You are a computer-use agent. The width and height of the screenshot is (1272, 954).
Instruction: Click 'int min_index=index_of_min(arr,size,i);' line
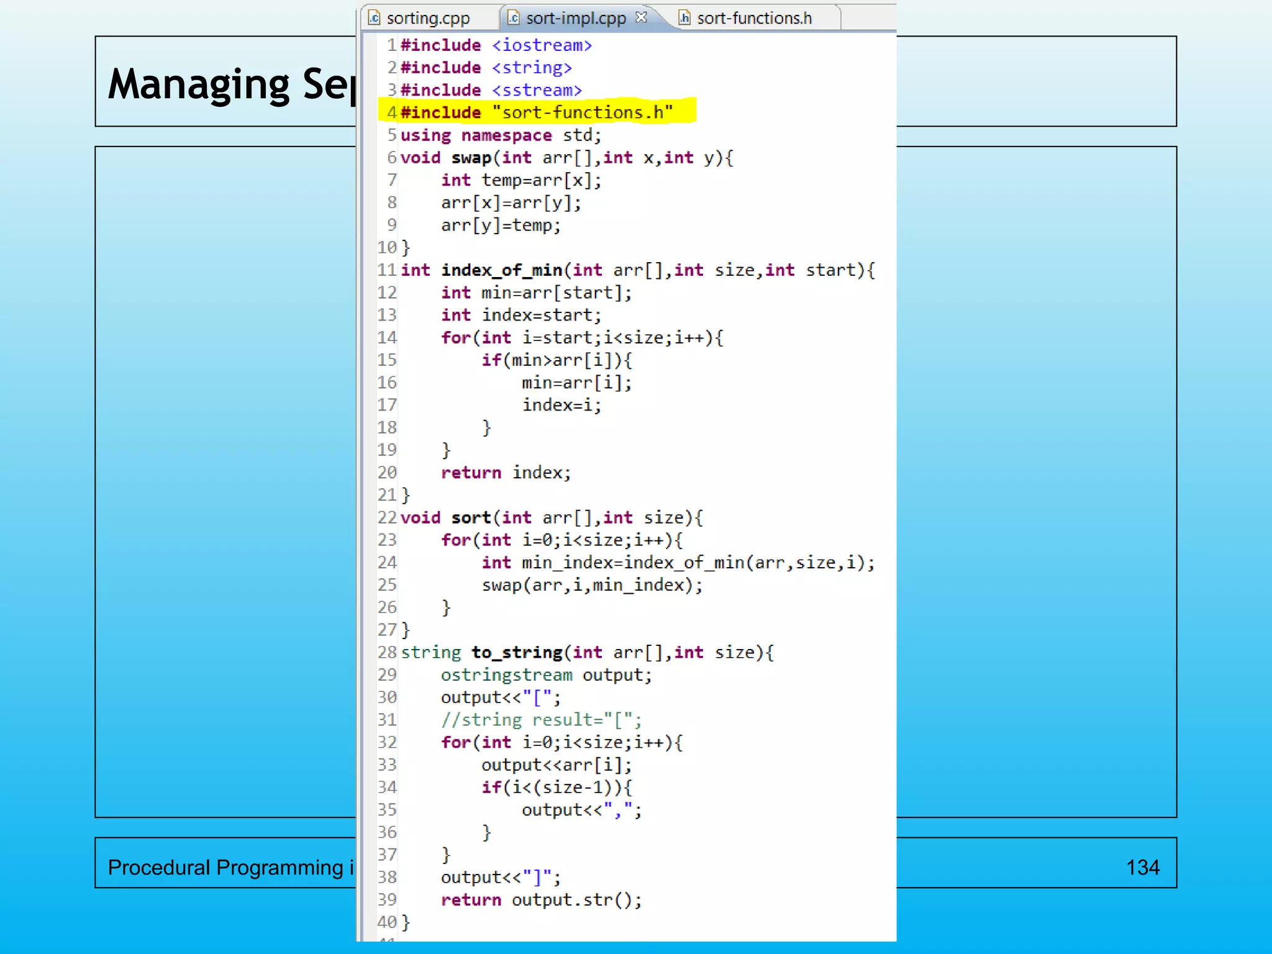tap(678, 563)
